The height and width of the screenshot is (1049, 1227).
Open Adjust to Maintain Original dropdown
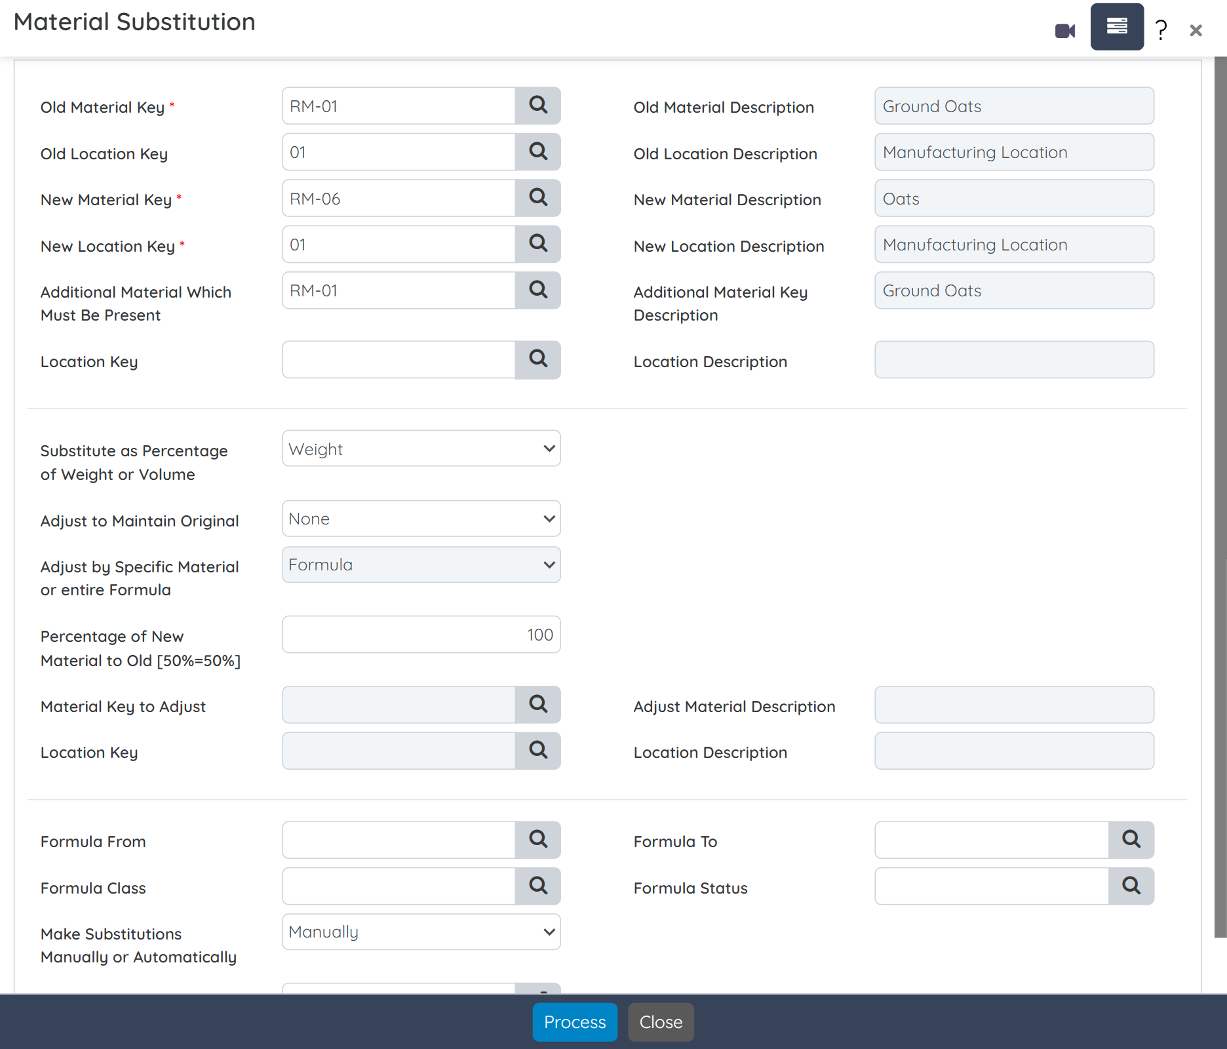click(421, 519)
